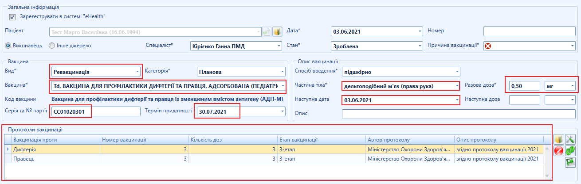The width and height of the screenshot is (581, 184).
Task: Open protocol settings wrench icon
Action: coord(570,140)
